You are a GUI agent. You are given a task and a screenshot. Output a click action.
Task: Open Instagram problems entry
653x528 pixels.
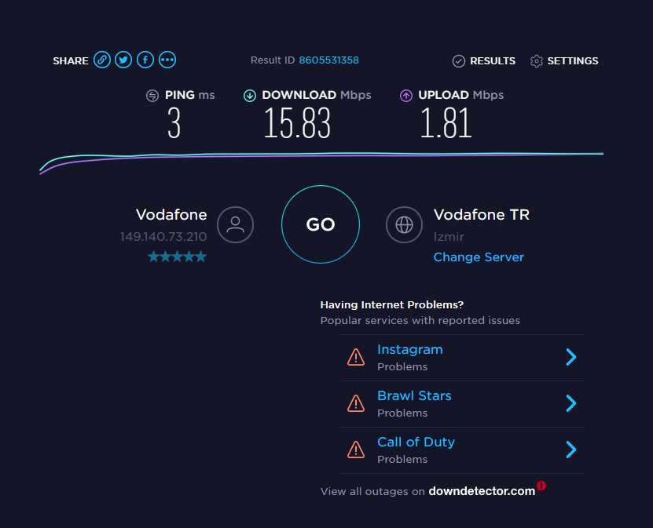point(461,358)
